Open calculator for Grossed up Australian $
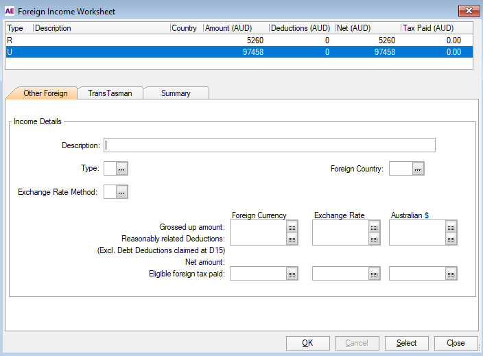The height and width of the screenshot is (356, 483). [451, 227]
